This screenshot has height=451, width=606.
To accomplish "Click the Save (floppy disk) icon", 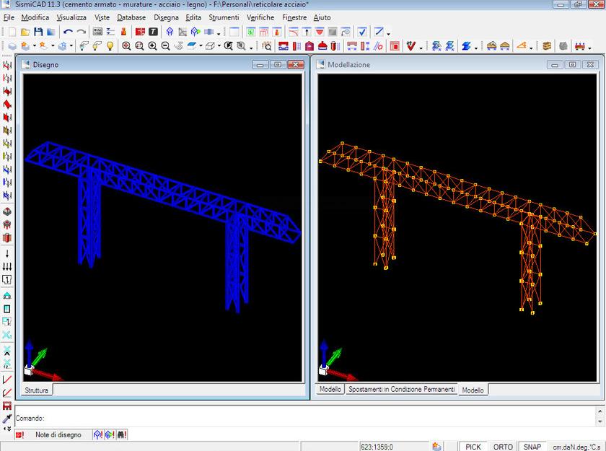I will click(x=38, y=32).
